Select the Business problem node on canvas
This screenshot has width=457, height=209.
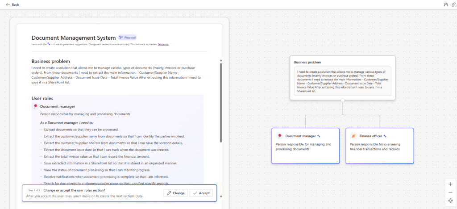pyautogui.click(x=342, y=63)
